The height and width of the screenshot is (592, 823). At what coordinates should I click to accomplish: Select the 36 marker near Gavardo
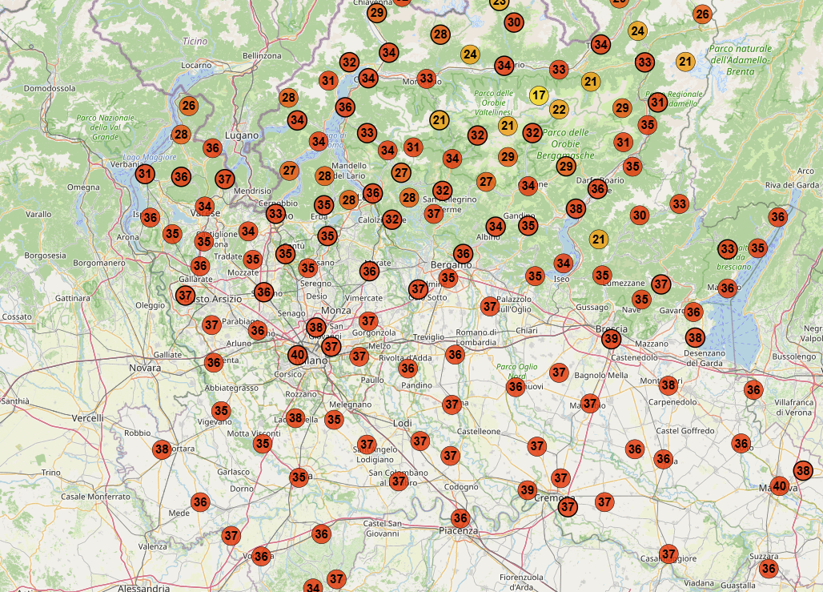[693, 312]
